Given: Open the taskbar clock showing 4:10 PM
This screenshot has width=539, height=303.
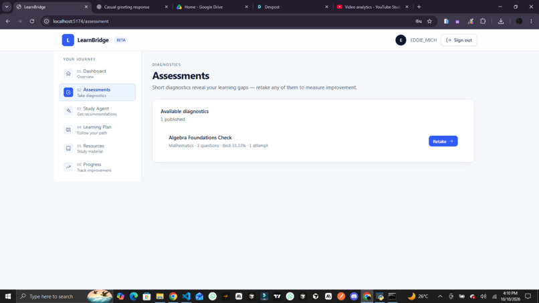Looking at the screenshot, I should tap(510, 296).
